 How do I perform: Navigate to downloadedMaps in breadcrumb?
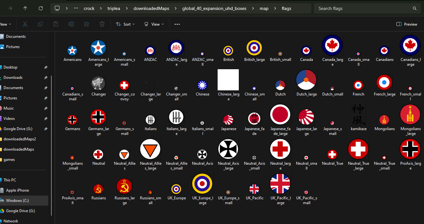coord(151,8)
